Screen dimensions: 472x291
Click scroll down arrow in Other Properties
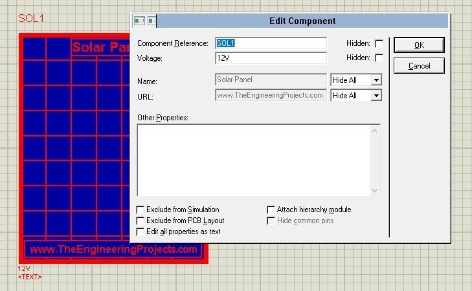click(374, 190)
